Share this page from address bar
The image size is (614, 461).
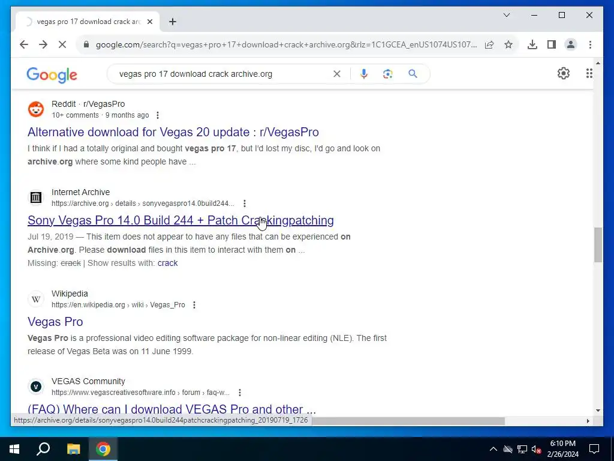(x=489, y=44)
